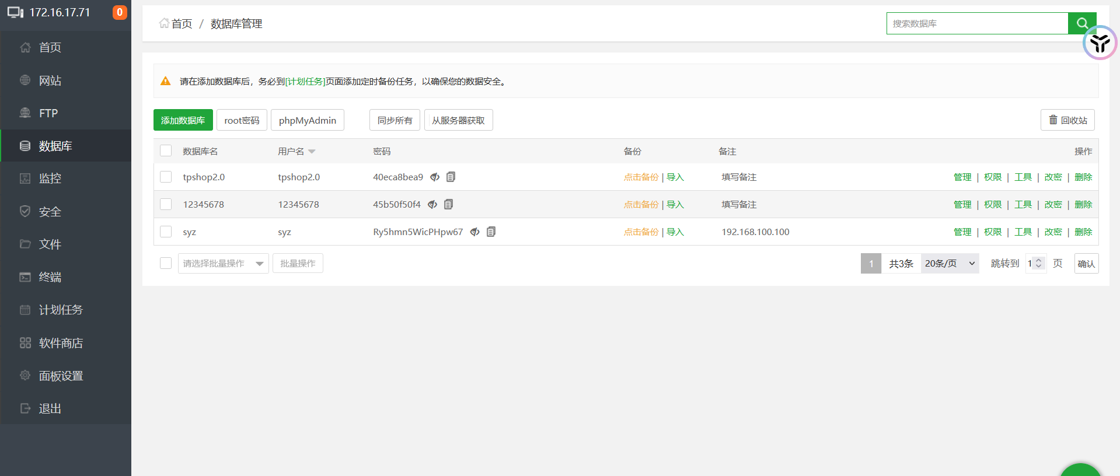Toggle syz password visibility eye icon
The height and width of the screenshot is (476, 1120).
[475, 232]
